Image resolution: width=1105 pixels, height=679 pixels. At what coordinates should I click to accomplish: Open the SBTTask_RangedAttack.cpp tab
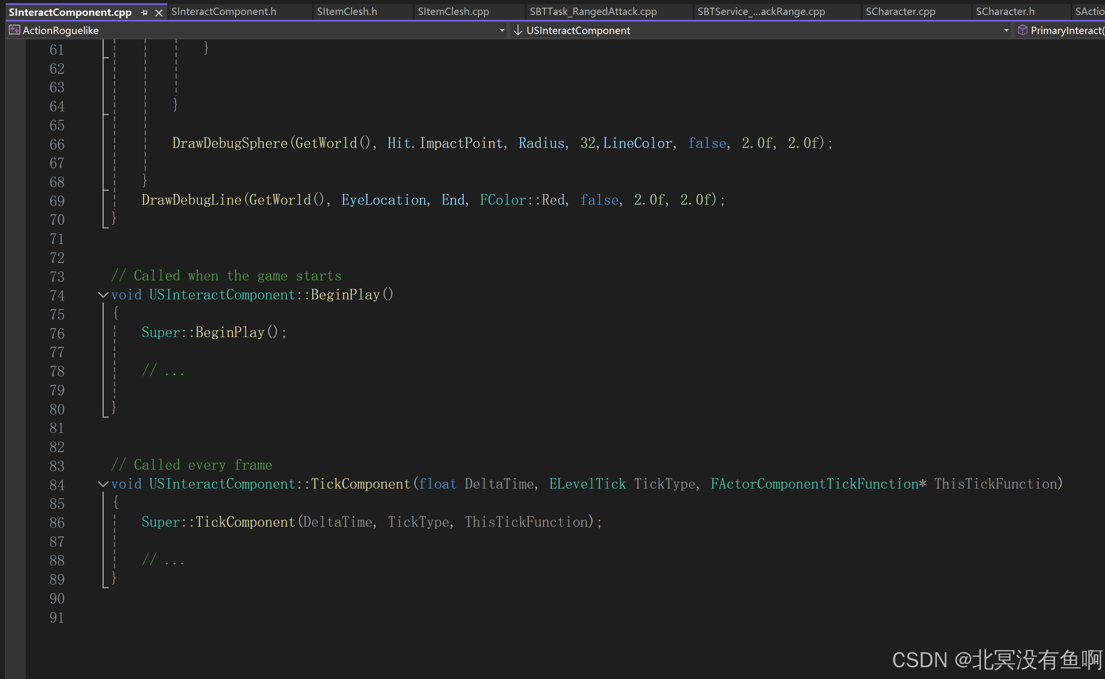(x=593, y=12)
